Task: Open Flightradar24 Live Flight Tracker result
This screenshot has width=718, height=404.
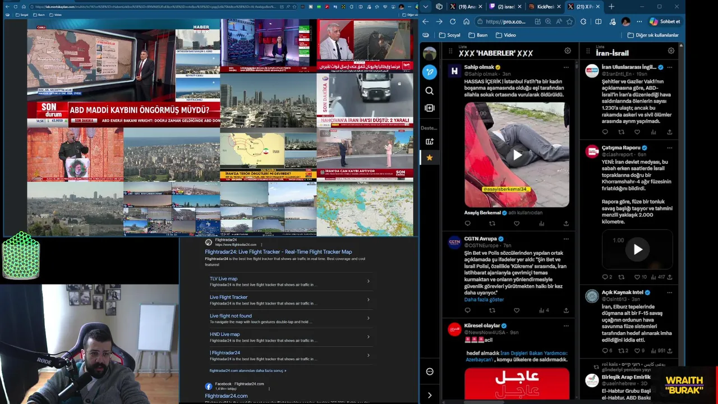Action: click(x=278, y=252)
